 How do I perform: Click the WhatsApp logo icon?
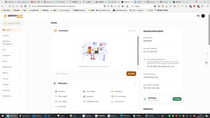(x=145, y=99)
